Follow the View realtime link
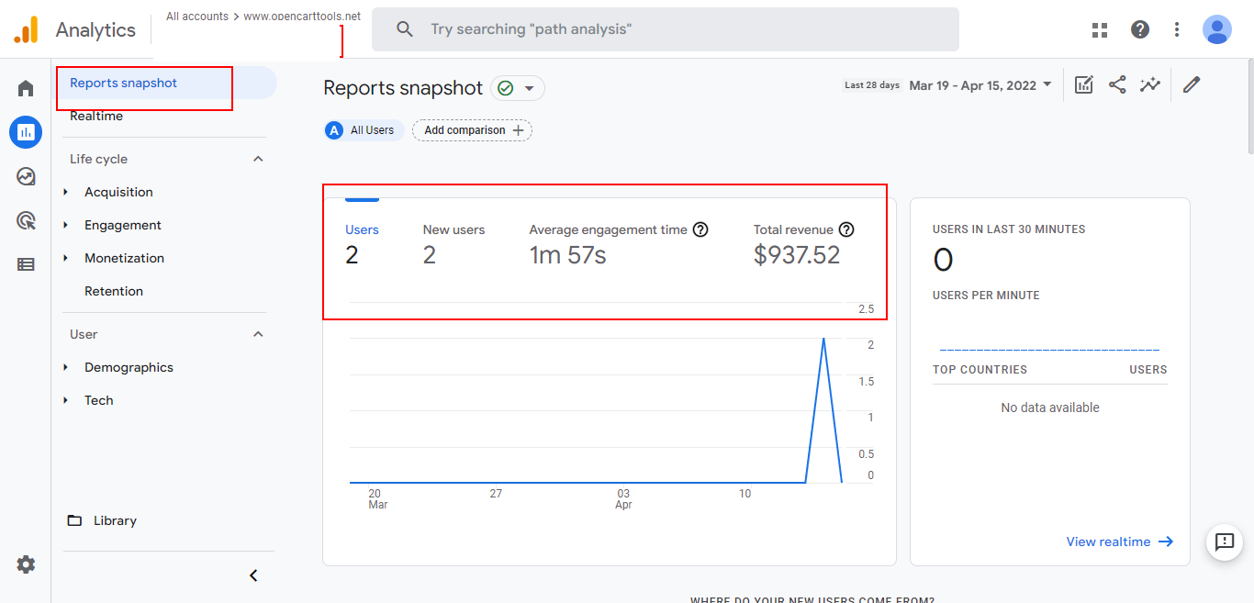Screen dimensions: 1254x603 pyautogui.click(x=1119, y=542)
